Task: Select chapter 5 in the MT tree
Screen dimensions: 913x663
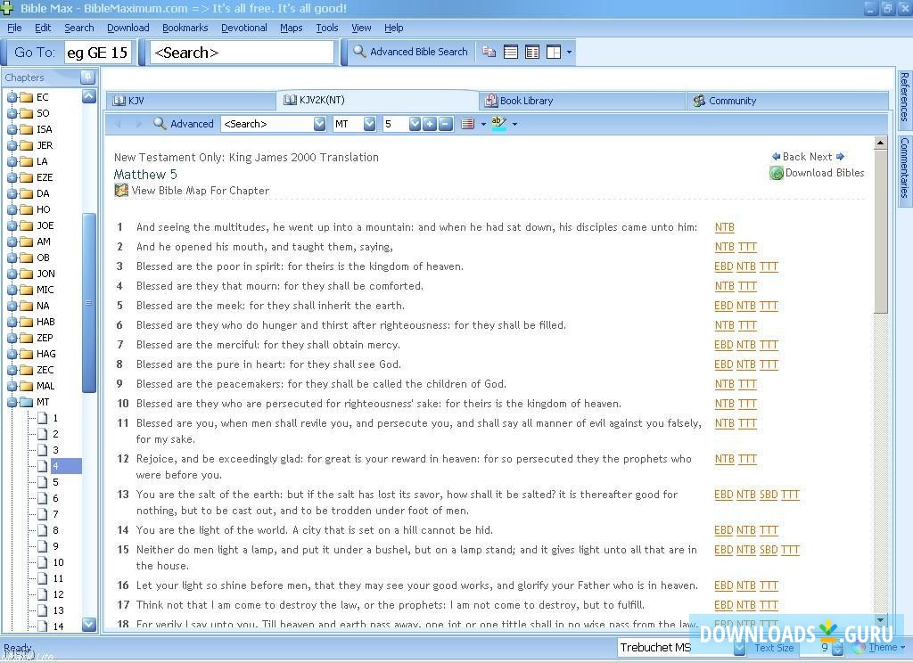Action: 54,481
